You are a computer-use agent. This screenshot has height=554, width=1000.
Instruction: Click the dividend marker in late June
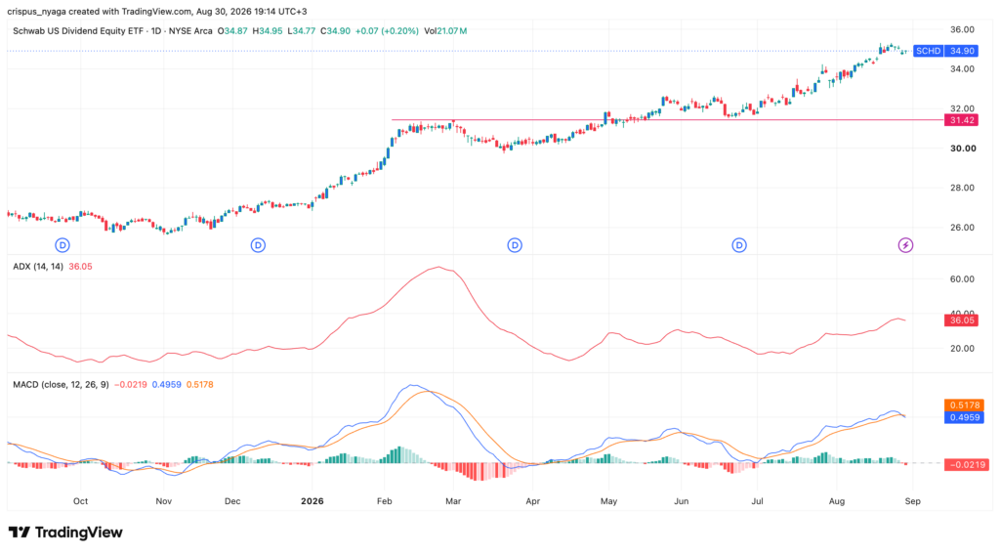(x=739, y=245)
